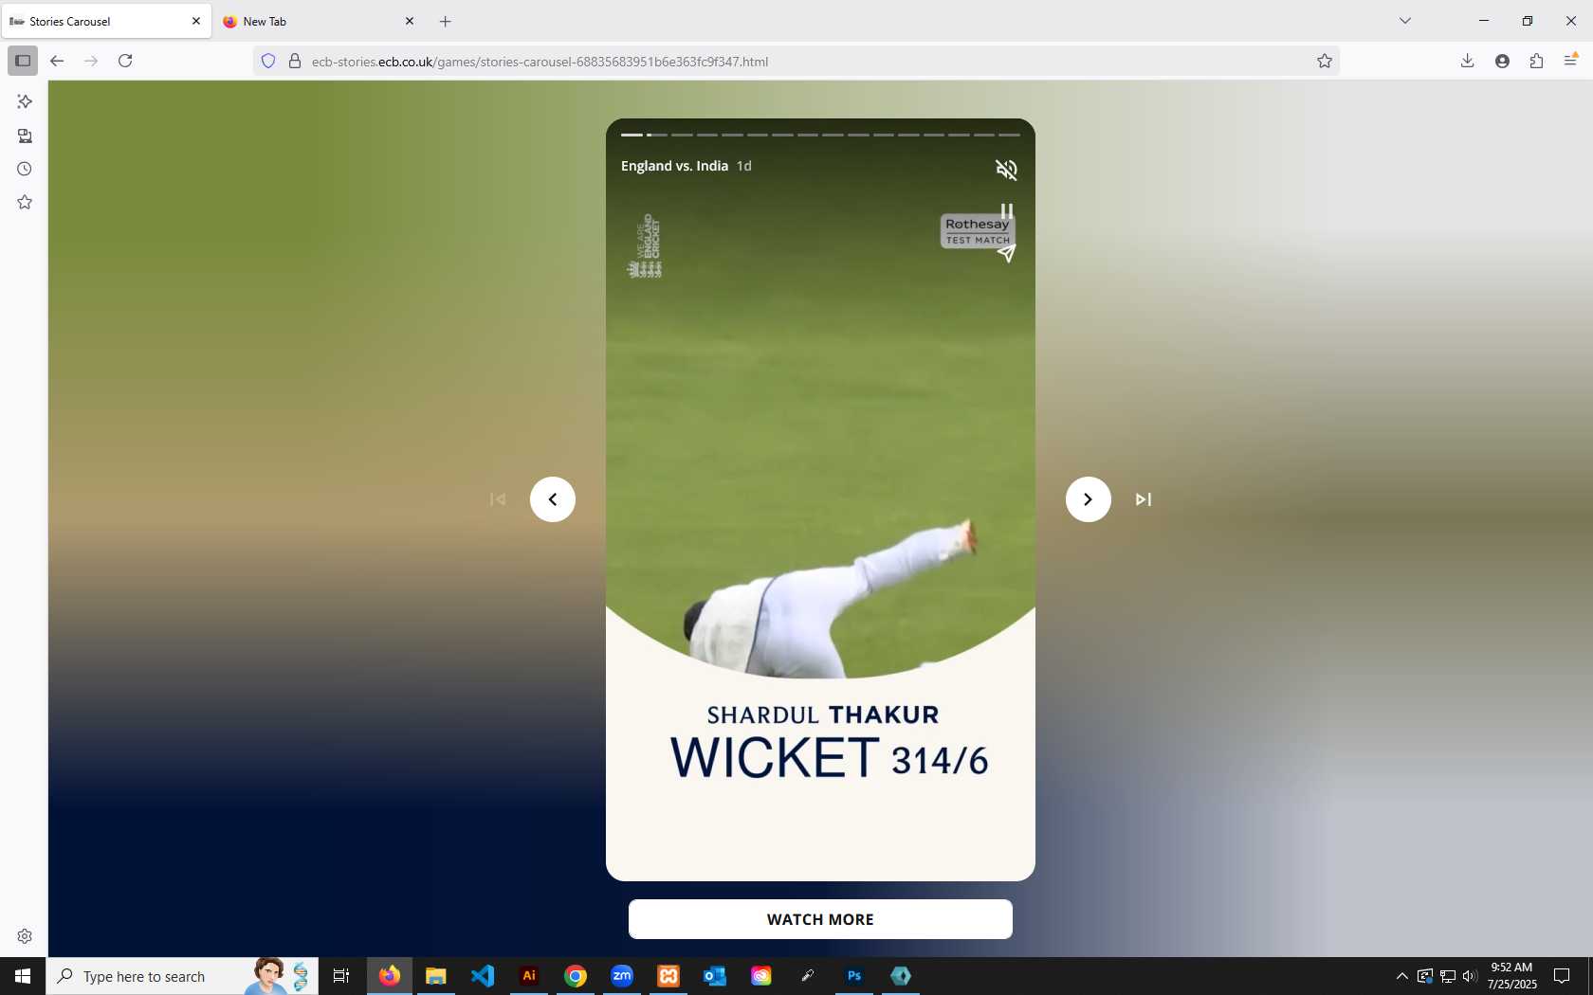The height and width of the screenshot is (995, 1593).
Task: View site security padlock info
Action: click(x=295, y=61)
